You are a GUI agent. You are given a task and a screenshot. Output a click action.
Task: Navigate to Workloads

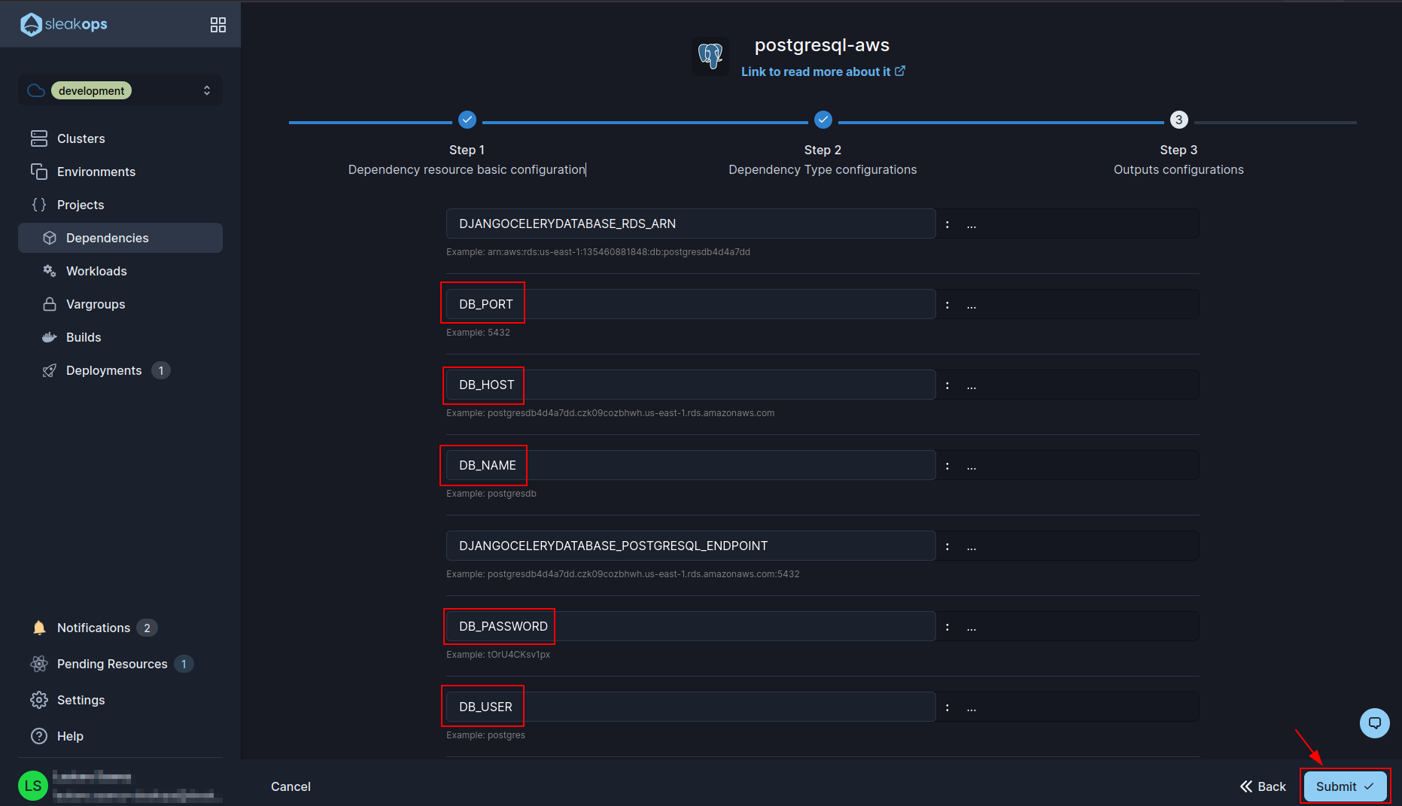click(96, 271)
